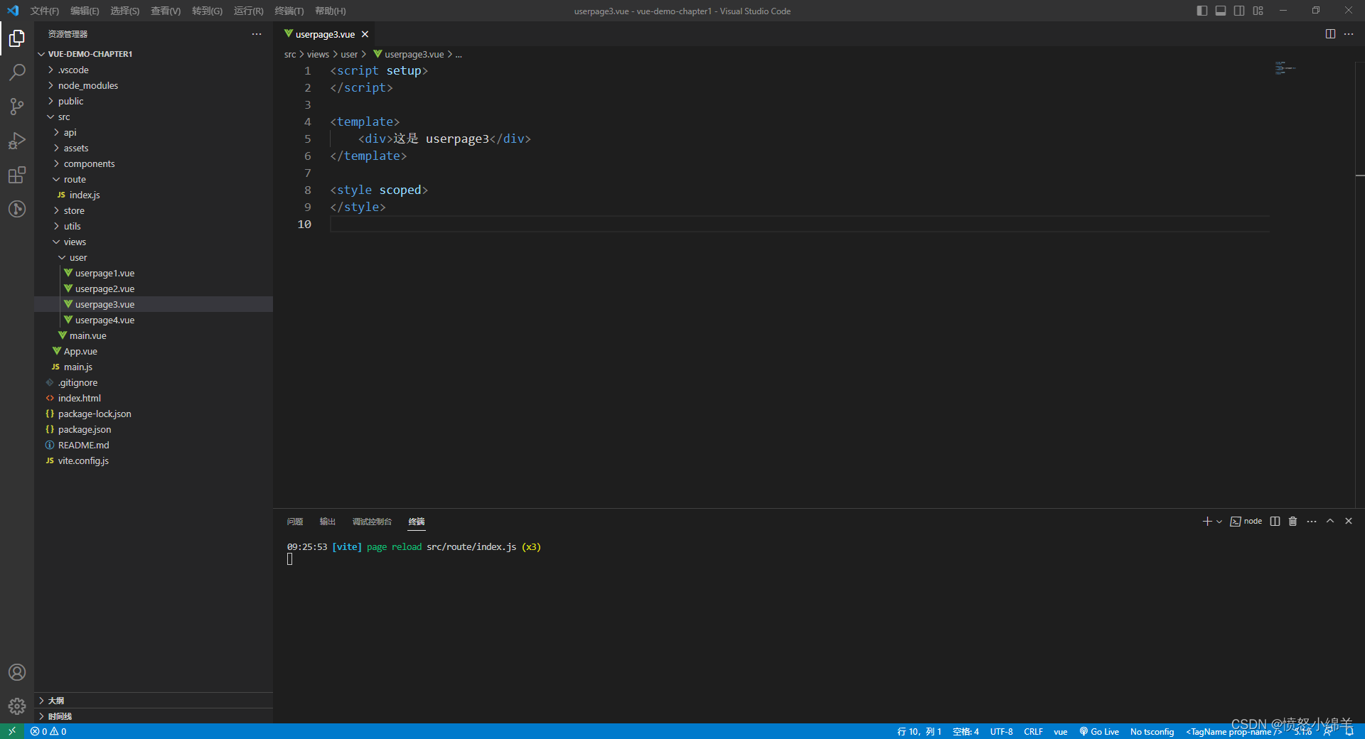Open the 终端(T) menu

tap(289, 11)
